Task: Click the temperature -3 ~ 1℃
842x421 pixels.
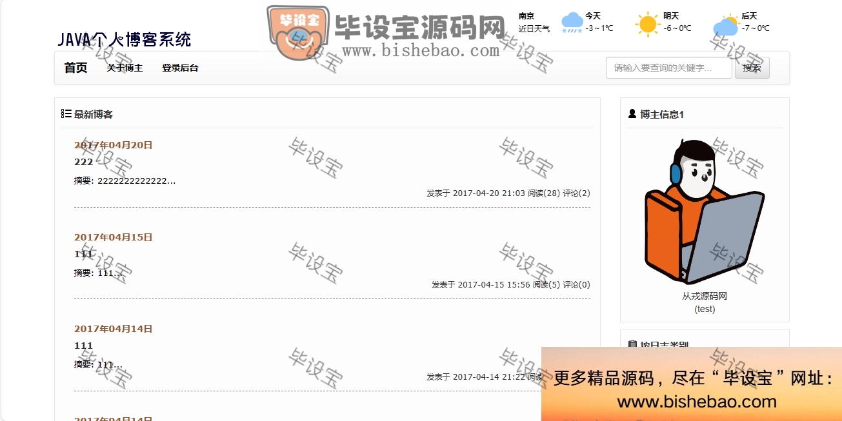Action: point(599,28)
